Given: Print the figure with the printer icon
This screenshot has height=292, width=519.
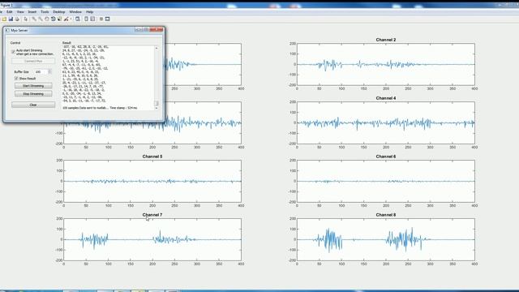Looking at the screenshot, I should pyautogui.click(x=17, y=19).
